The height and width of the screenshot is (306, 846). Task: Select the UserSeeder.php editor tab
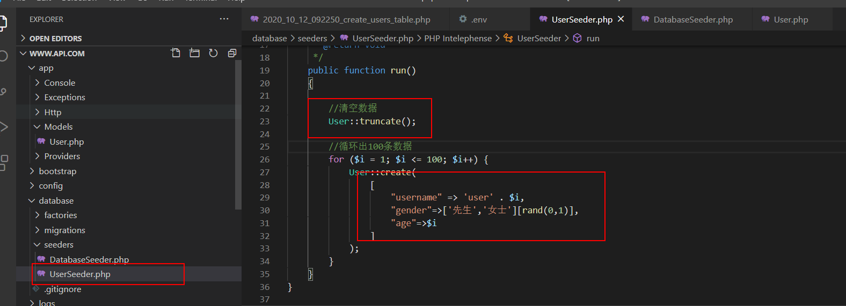coord(582,19)
